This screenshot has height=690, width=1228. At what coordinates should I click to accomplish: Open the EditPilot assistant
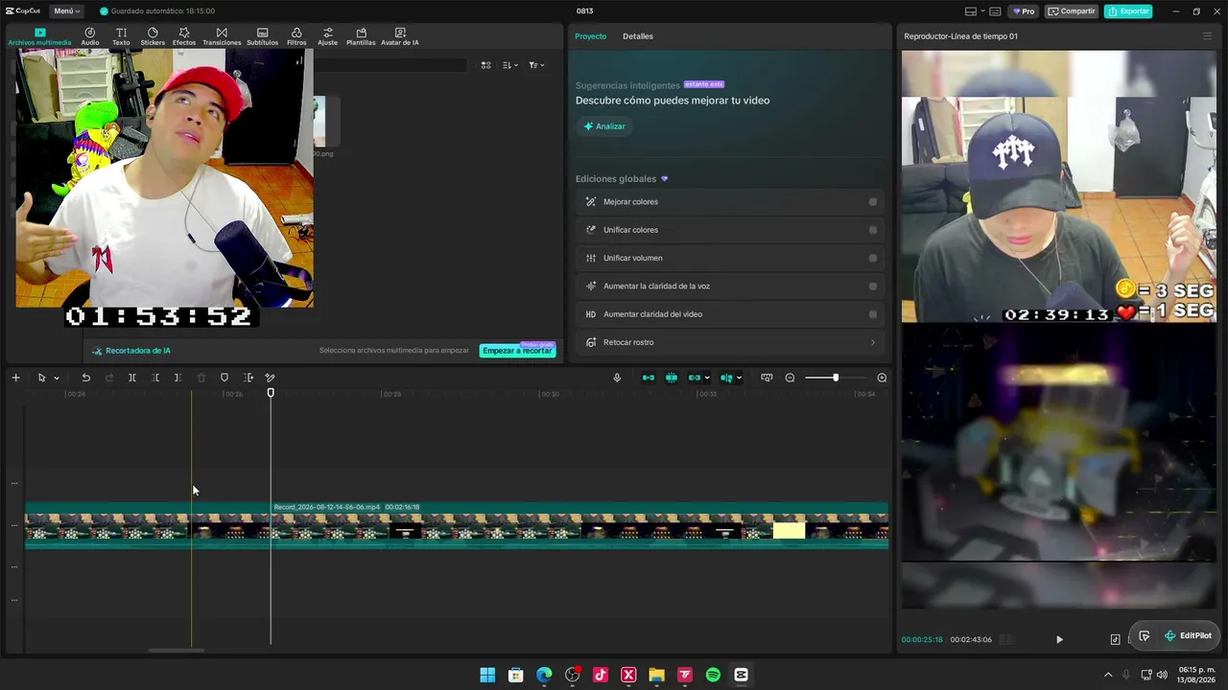coord(1188,635)
